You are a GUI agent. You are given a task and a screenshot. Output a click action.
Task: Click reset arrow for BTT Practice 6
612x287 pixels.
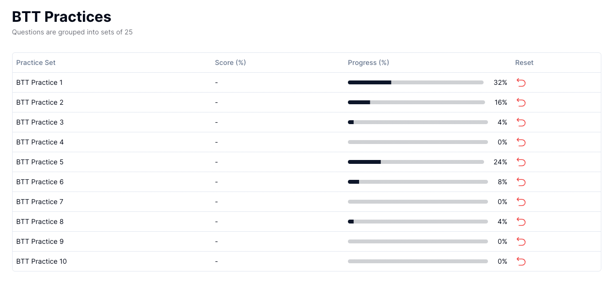[x=521, y=182]
